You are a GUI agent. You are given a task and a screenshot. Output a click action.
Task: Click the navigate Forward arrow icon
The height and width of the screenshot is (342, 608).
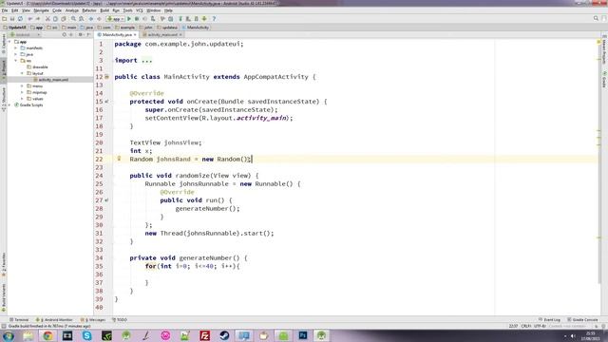pyautogui.click(x=99, y=19)
